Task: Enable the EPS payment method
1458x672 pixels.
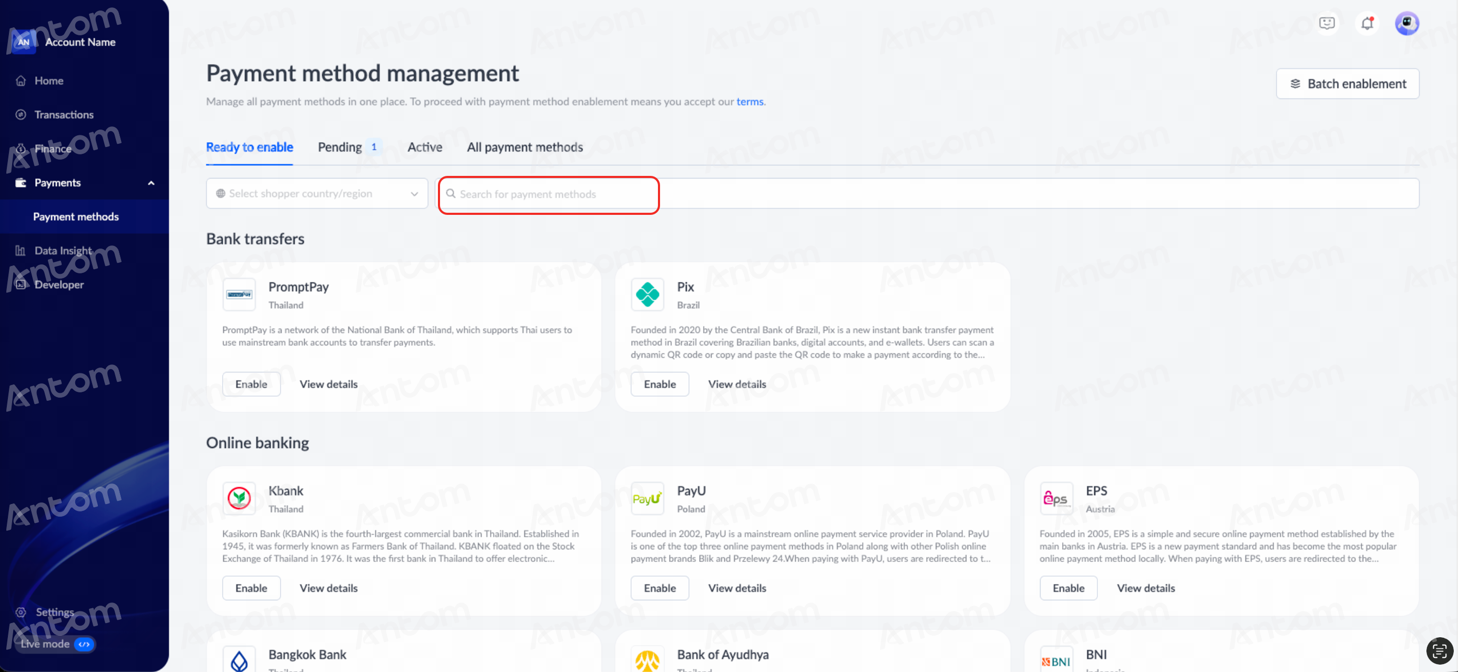Action: tap(1068, 588)
